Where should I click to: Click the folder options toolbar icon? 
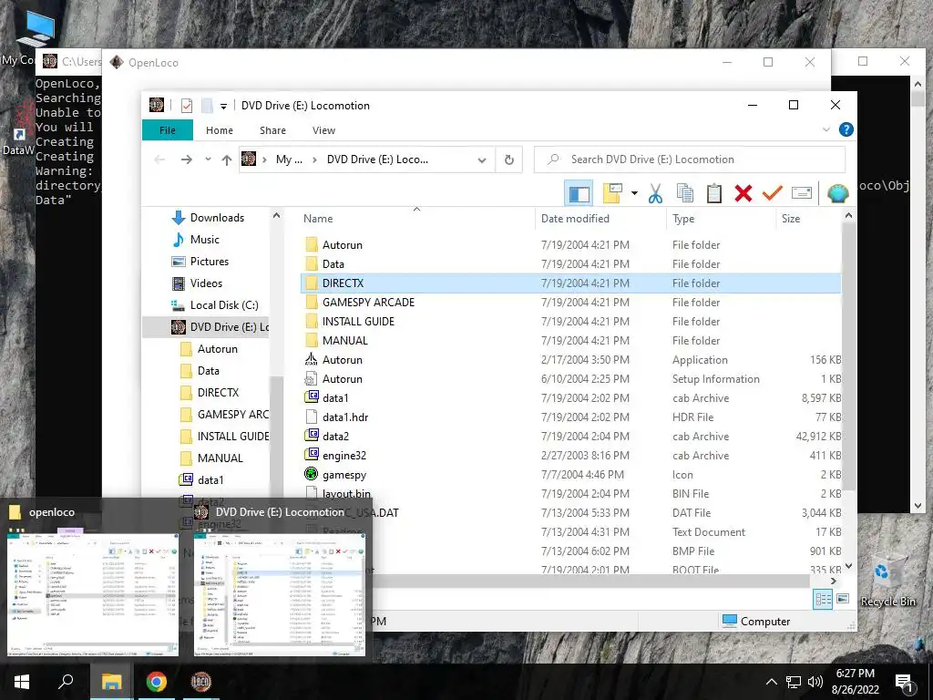pos(613,193)
